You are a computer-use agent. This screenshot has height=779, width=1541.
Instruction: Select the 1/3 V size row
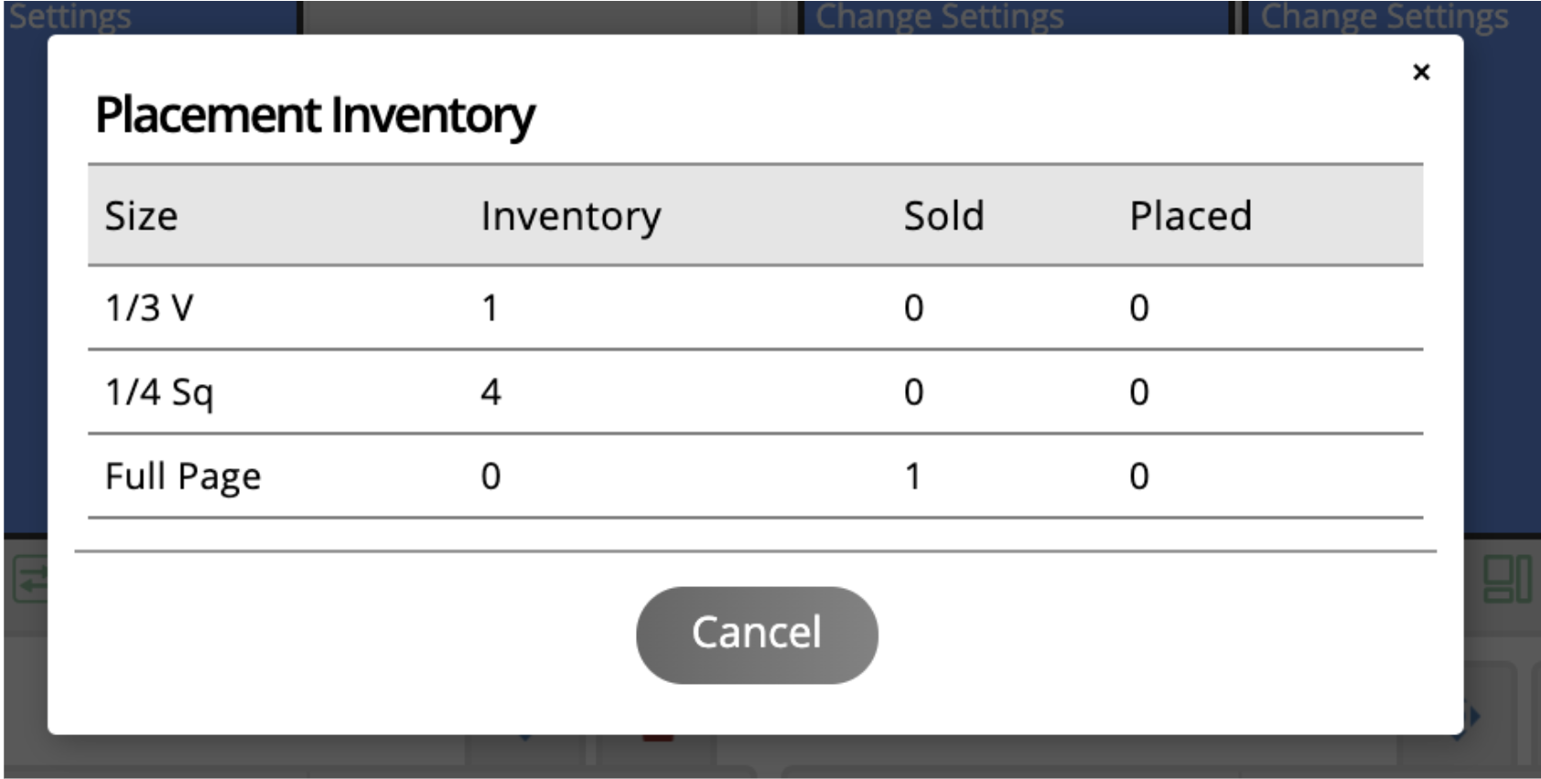(755, 308)
